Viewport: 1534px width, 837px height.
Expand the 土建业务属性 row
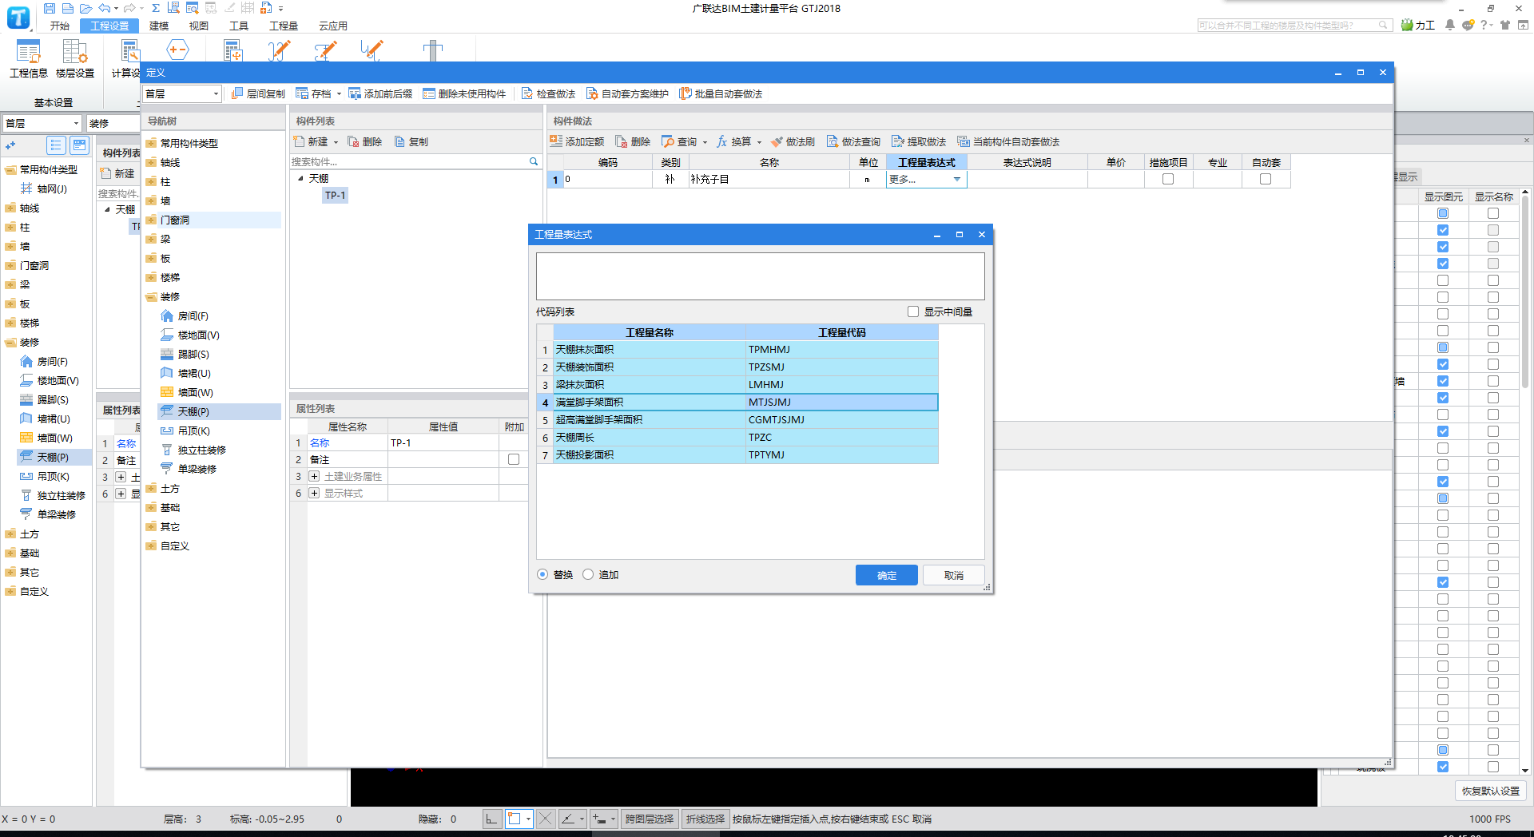(315, 476)
